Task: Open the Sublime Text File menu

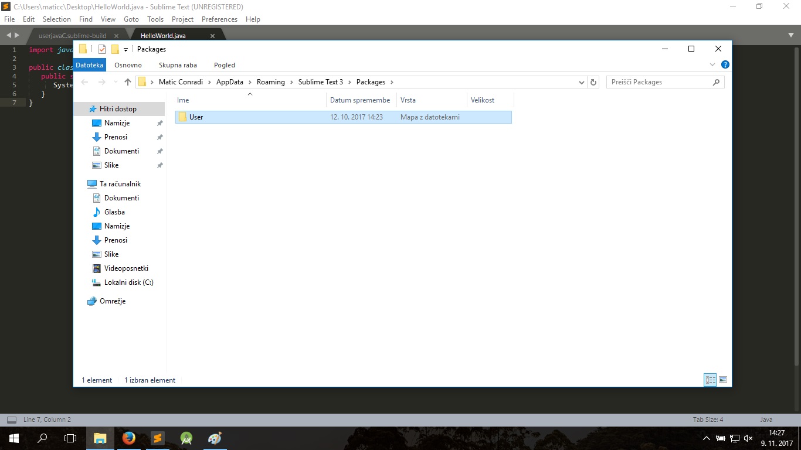Action: click(9, 19)
